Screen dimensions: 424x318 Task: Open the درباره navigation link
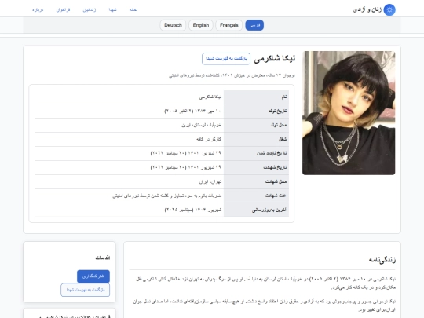[x=38, y=9]
